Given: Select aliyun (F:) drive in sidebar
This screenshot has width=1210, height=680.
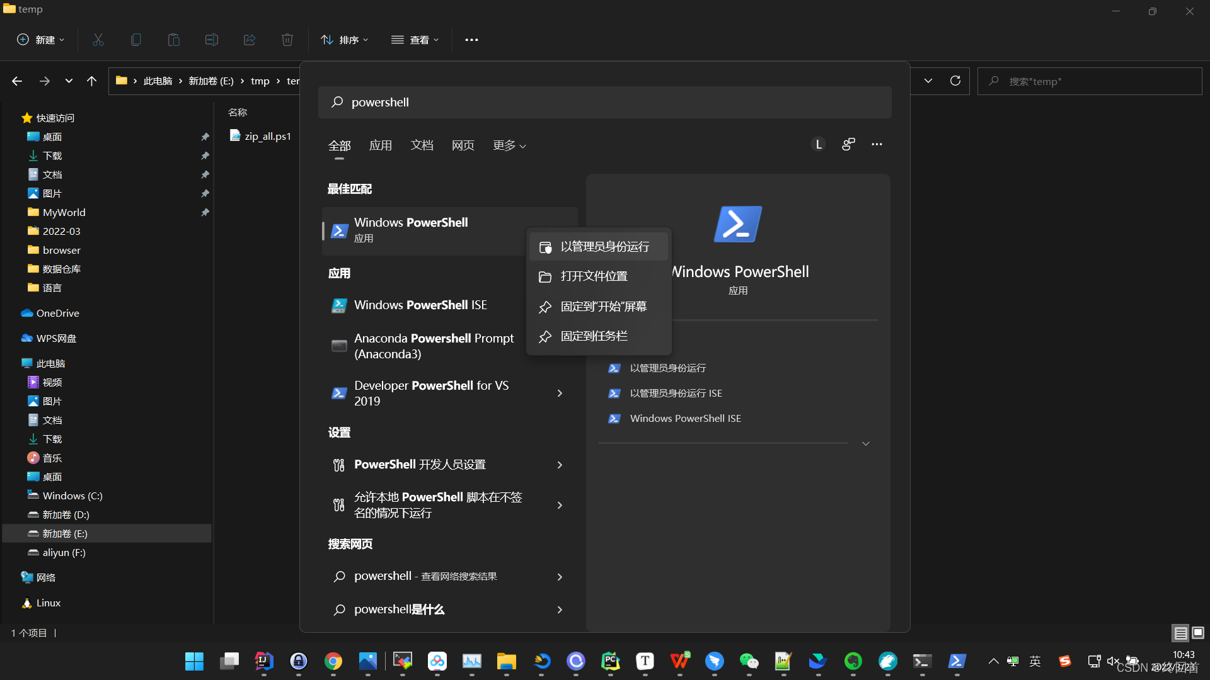Looking at the screenshot, I should 64,552.
